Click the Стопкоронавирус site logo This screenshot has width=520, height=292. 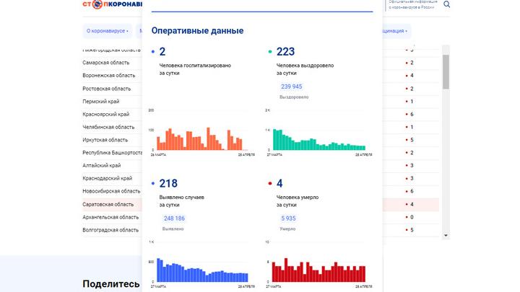point(110,4)
